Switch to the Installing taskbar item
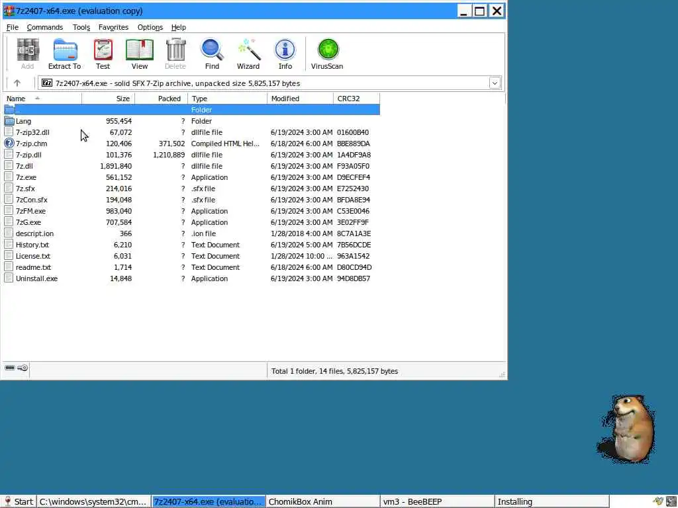This screenshot has width=678, height=508. [x=552, y=501]
